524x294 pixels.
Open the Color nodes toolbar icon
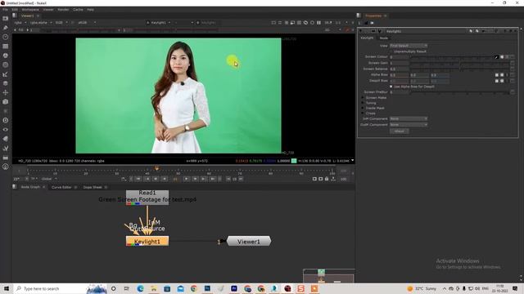(6, 56)
